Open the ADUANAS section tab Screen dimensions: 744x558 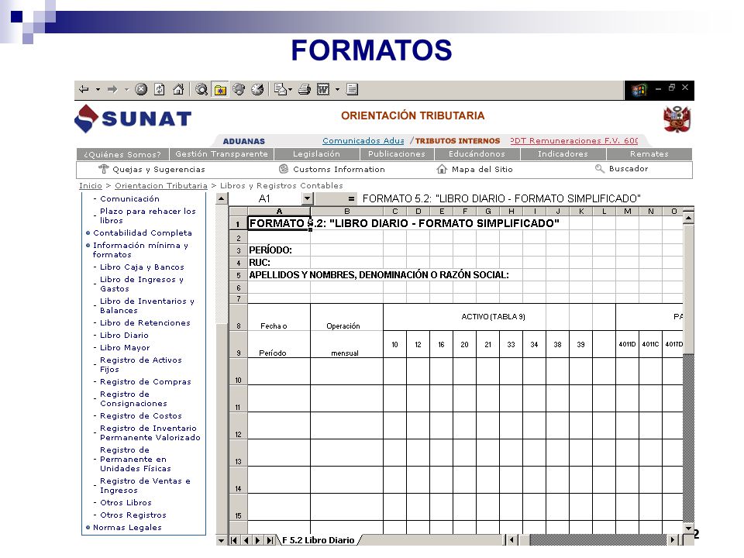point(244,141)
